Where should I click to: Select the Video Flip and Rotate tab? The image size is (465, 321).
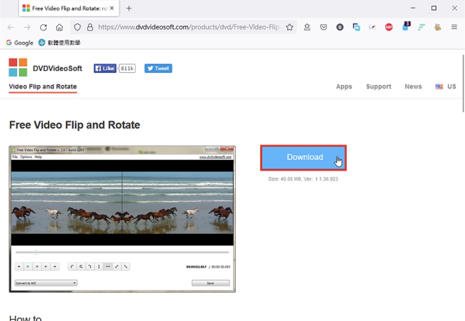pyautogui.click(x=43, y=87)
